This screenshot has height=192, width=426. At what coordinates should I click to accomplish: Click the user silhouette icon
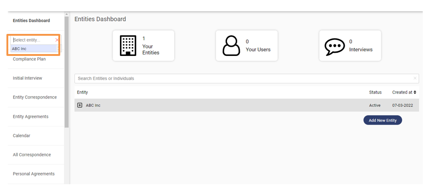point(231,45)
